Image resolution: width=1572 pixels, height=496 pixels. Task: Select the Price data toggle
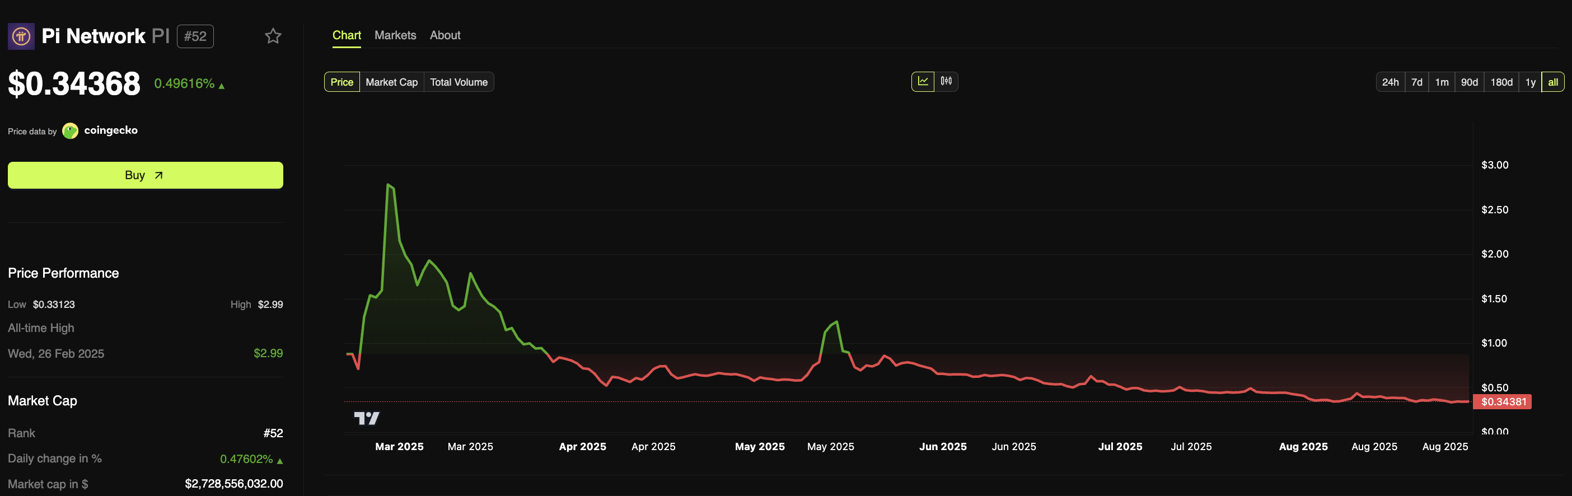click(341, 82)
